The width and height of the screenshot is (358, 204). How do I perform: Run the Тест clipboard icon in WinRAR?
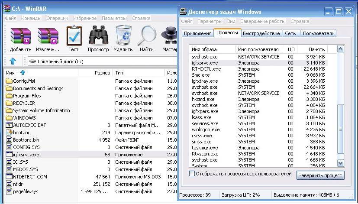pyautogui.click(x=74, y=36)
